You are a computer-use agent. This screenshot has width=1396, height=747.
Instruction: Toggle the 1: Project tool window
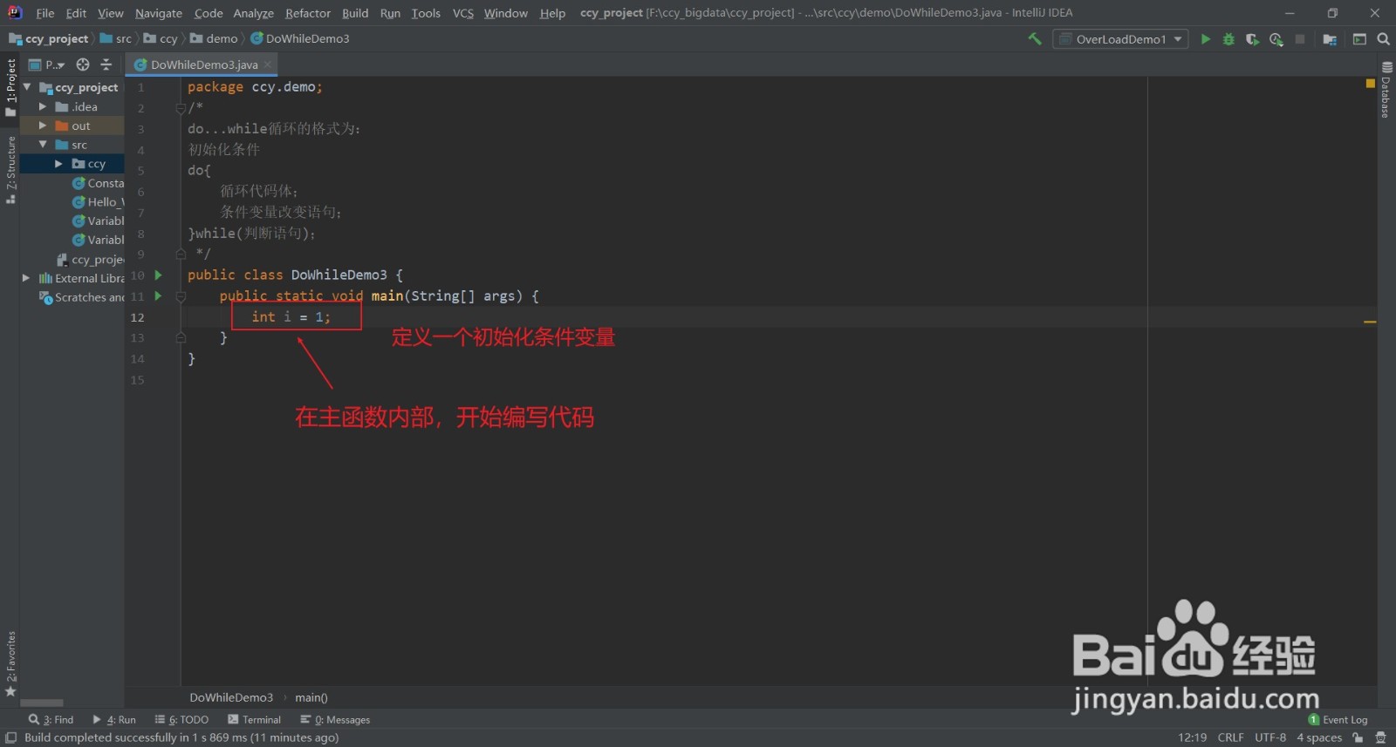tap(10, 87)
